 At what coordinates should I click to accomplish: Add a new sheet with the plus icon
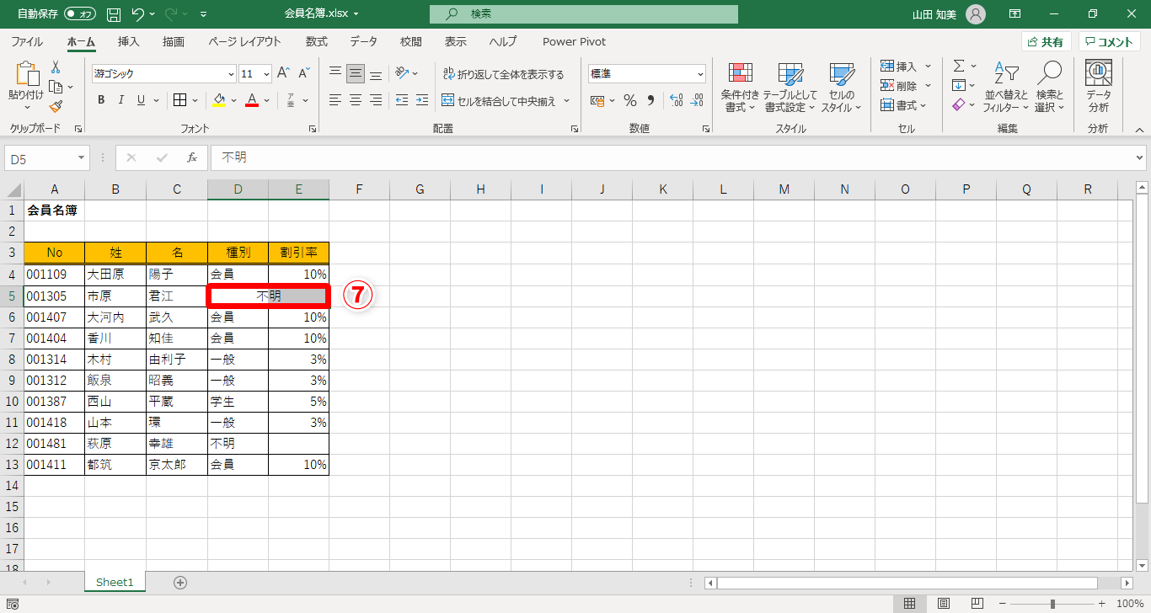point(179,582)
